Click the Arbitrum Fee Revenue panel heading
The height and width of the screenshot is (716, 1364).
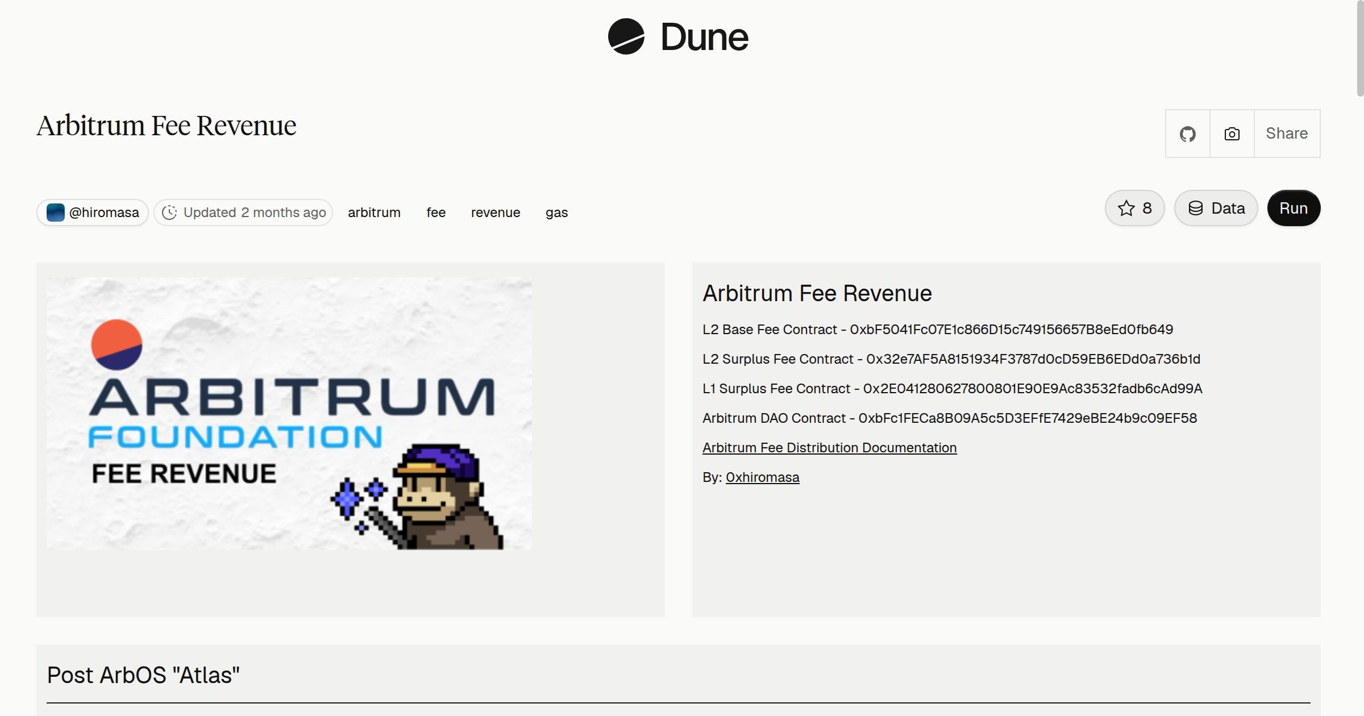tap(817, 294)
